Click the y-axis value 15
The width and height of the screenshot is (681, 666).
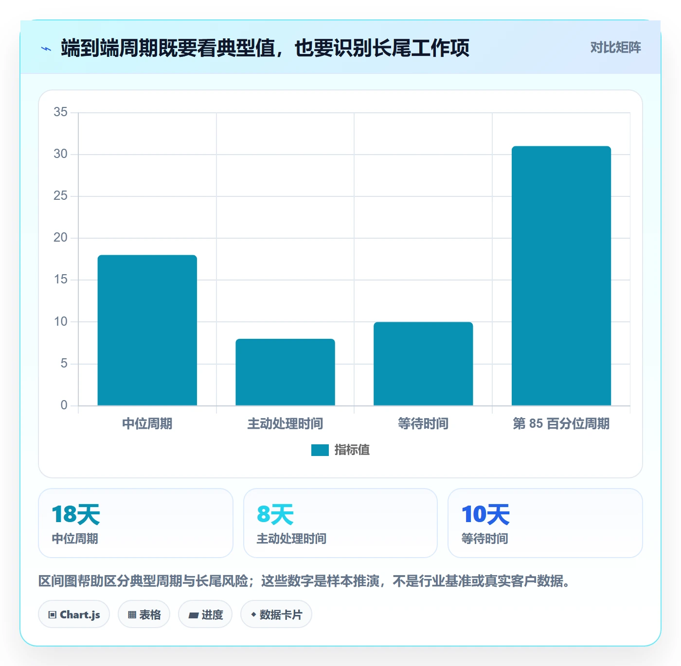[x=61, y=280]
